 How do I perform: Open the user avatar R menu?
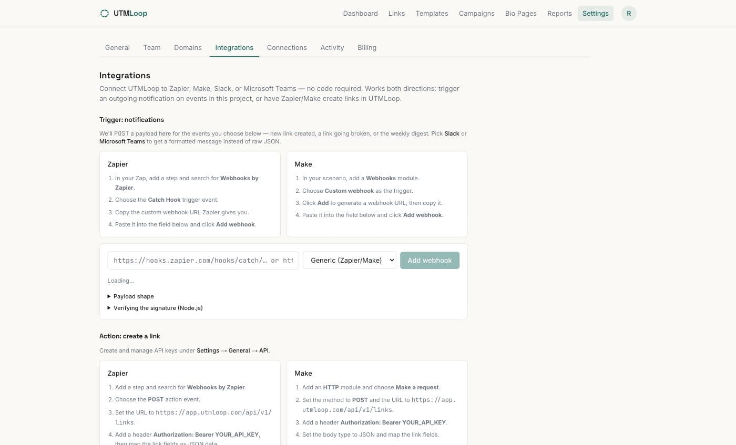(629, 14)
